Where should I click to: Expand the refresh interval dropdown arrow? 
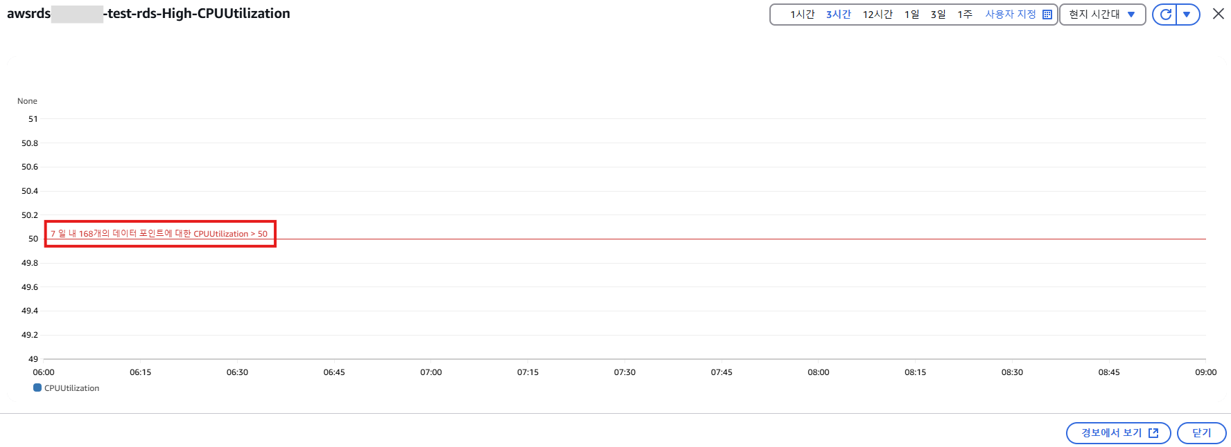[x=1187, y=15]
